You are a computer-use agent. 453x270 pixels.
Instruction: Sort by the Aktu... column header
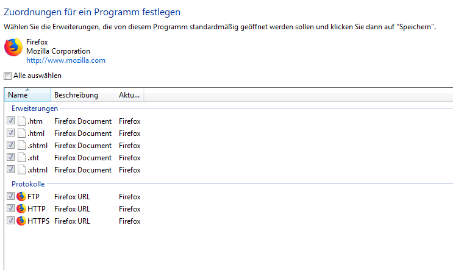(x=129, y=94)
